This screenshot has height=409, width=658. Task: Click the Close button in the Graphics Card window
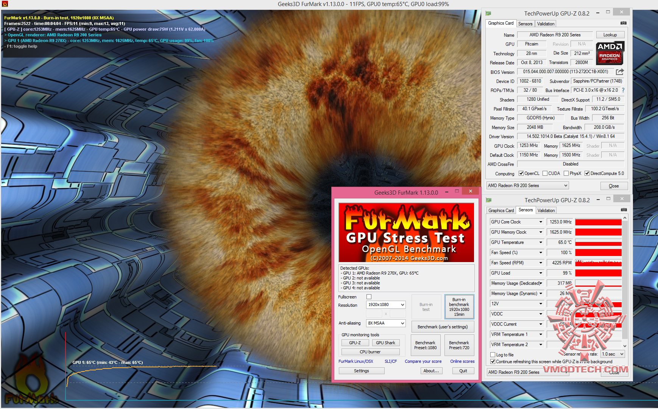coord(614,186)
